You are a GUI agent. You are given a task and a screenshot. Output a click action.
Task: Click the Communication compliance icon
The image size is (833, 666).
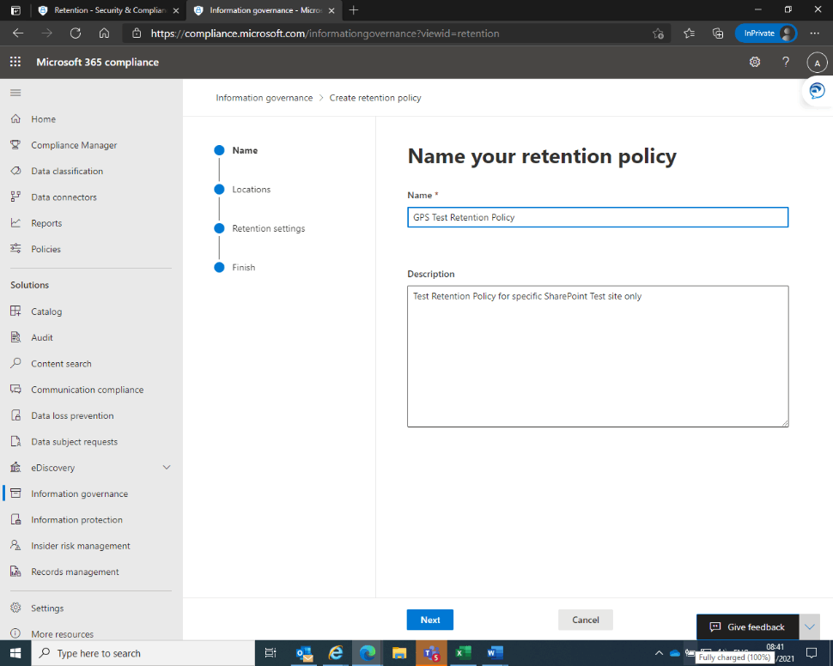pos(16,390)
